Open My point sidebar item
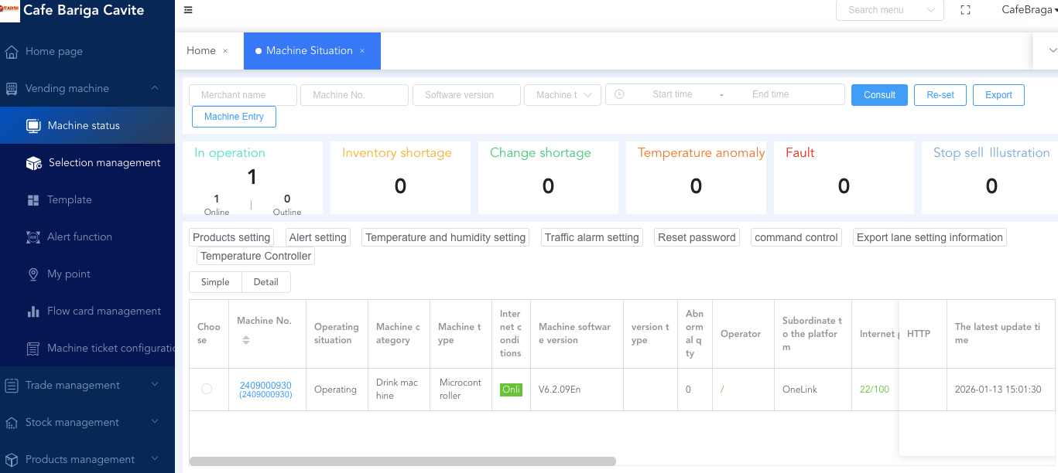1058x473 pixels. tap(68, 274)
